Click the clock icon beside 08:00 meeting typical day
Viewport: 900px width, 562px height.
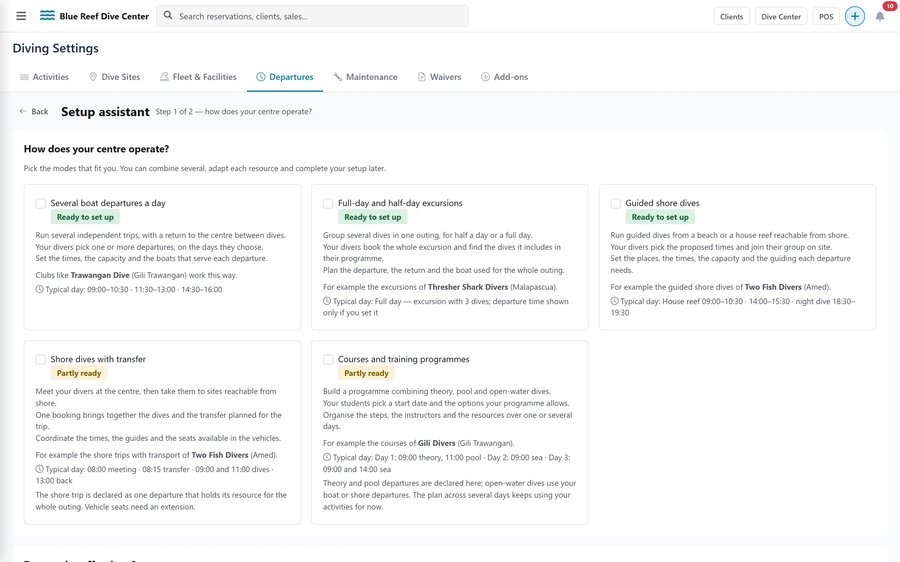(x=39, y=469)
